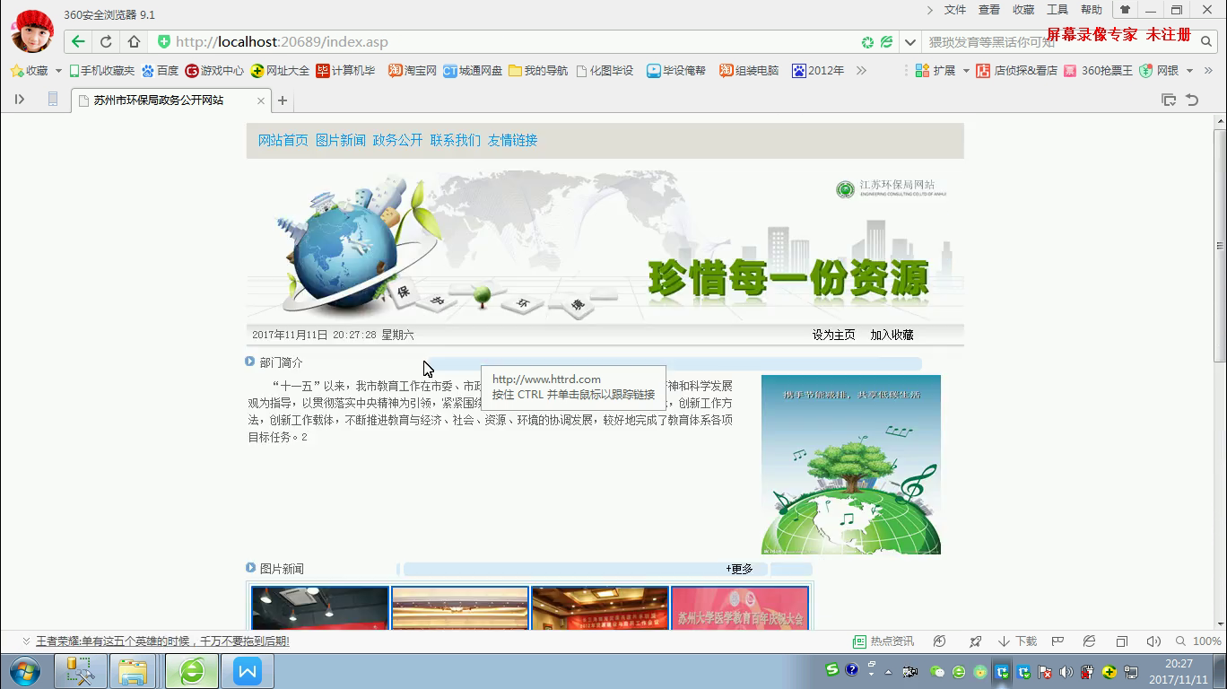Open Windows Start button
The height and width of the screenshot is (689, 1227).
coord(24,671)
